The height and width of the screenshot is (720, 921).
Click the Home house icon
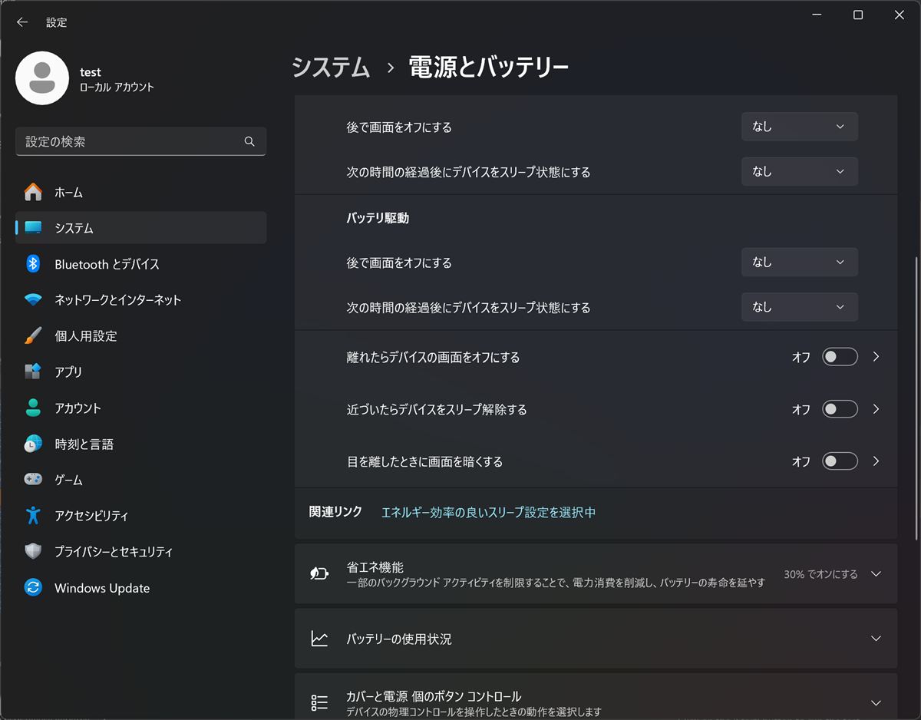(33, 192)
